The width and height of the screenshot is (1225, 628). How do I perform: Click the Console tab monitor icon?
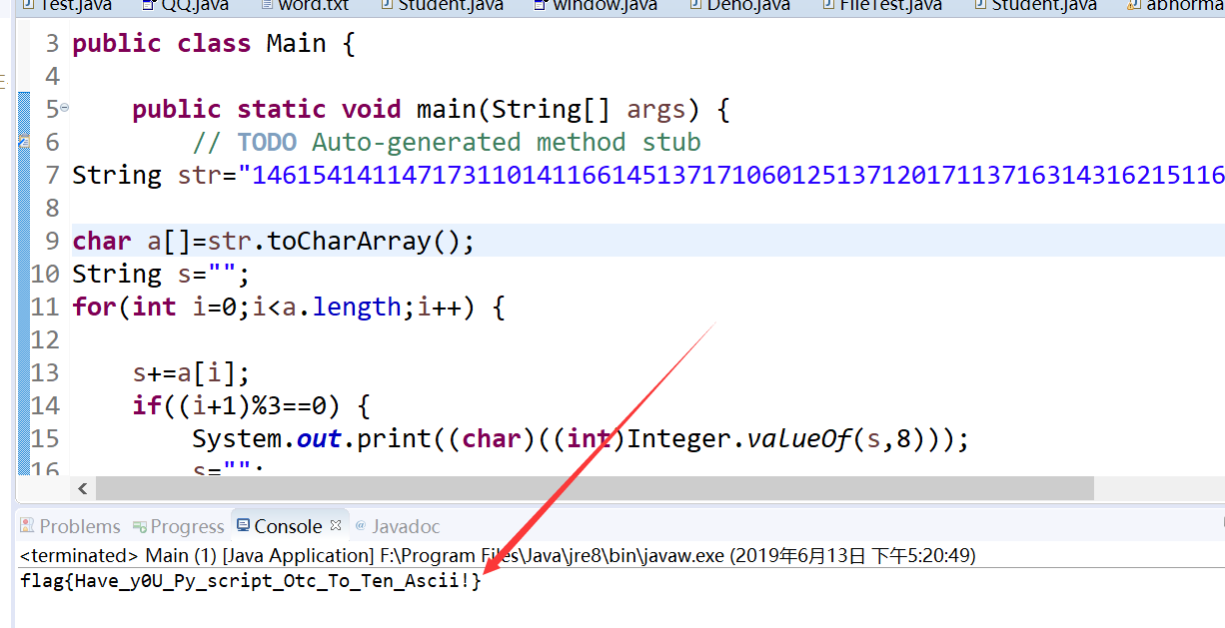pyautogui.click(x=244, y=525)
